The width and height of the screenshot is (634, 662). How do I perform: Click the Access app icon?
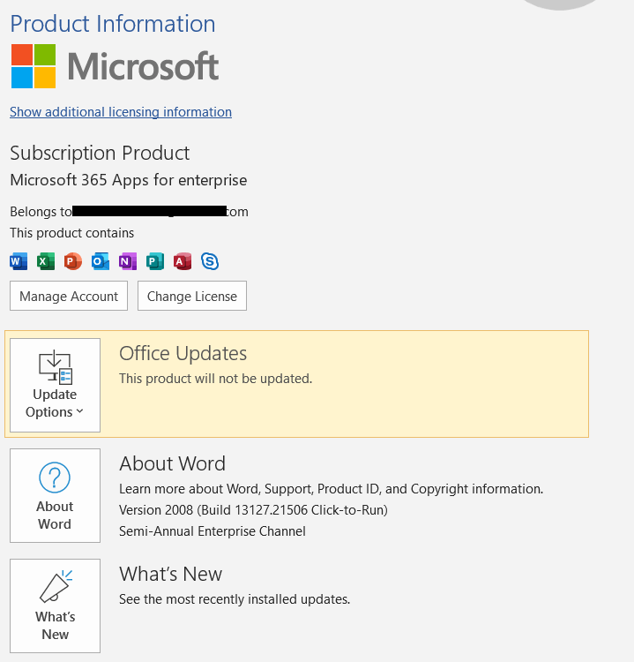[x=183, y=261]
